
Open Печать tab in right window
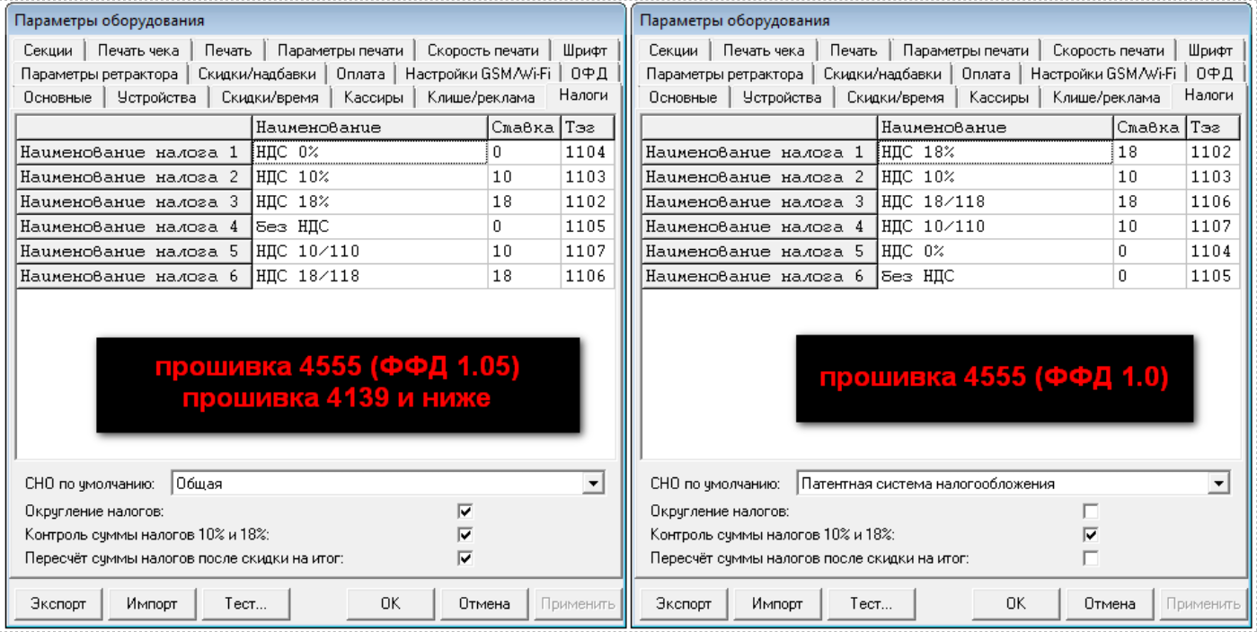click(x=854, y=50)
